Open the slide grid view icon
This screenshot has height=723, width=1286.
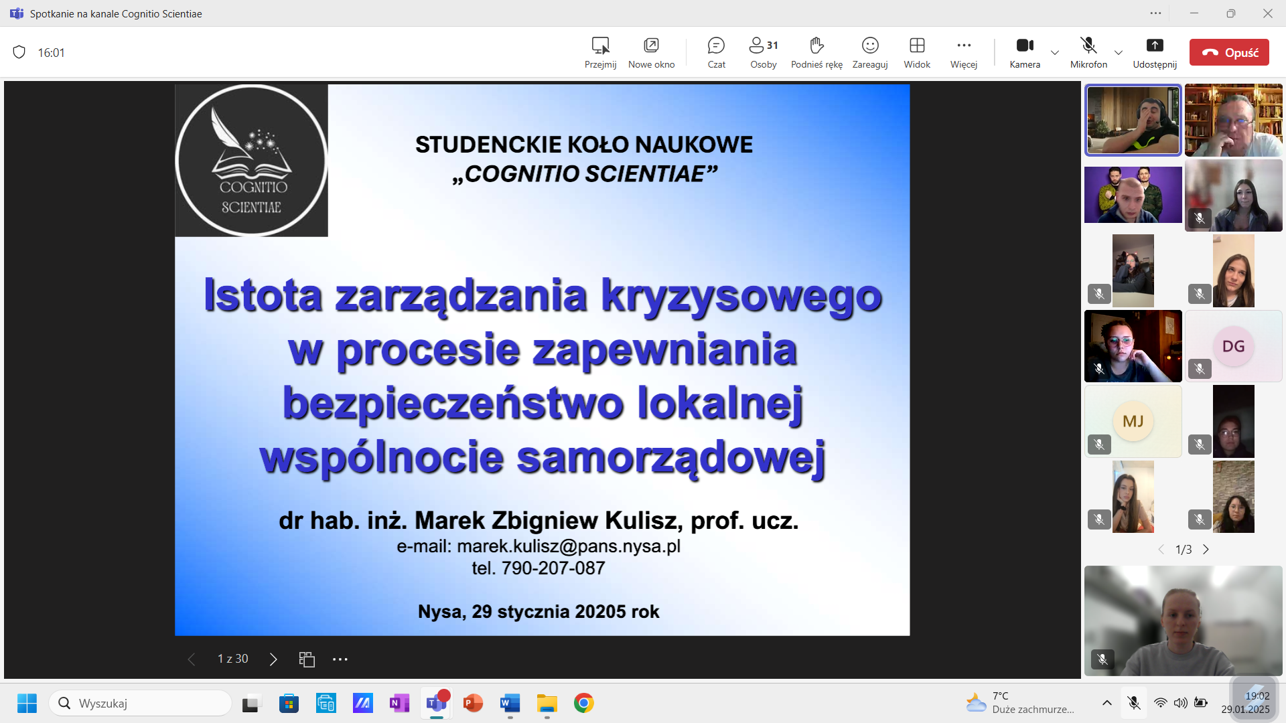coord(307,659)
